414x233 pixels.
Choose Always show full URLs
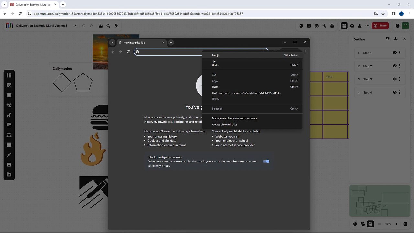[x=252, y=124]
